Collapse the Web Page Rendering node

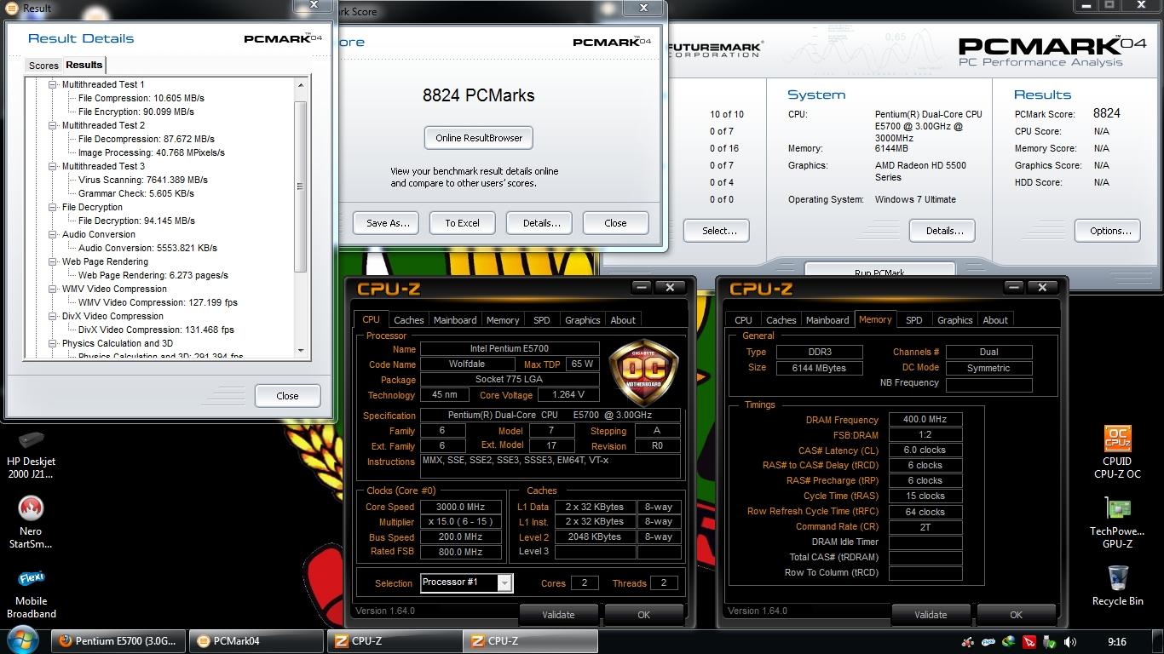point(53,261)
